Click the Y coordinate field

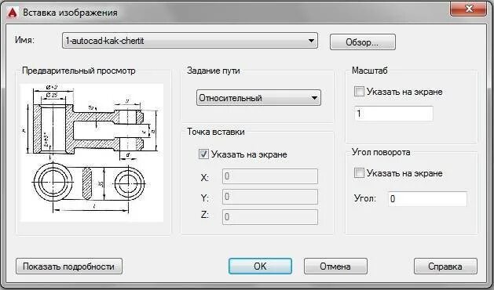pos(270,197)
